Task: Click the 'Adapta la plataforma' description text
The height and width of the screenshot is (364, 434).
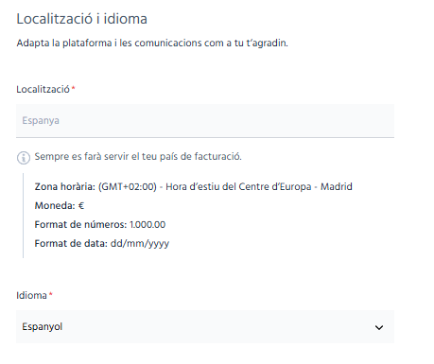Action: point(152,43)
